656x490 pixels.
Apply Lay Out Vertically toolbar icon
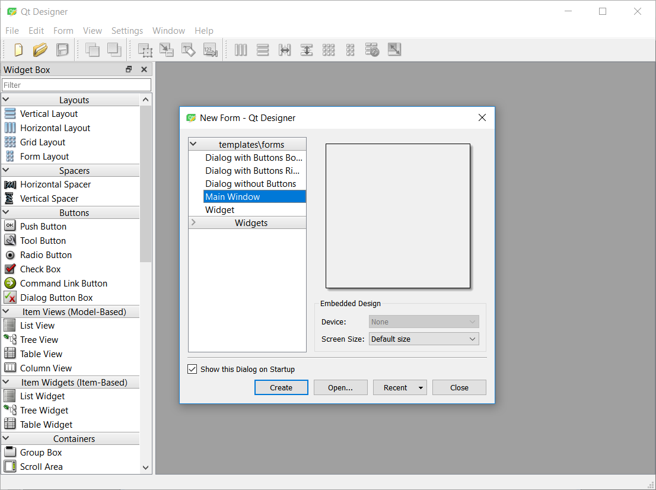pos(263,50)
